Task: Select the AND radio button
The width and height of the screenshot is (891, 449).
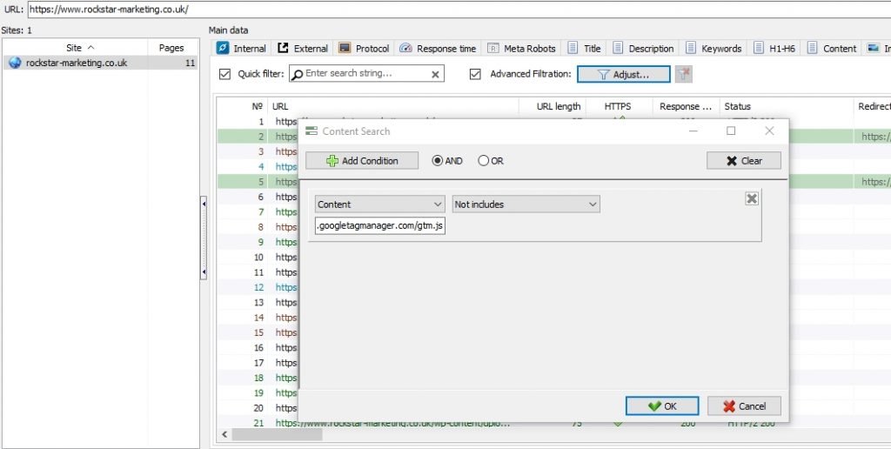Action: [x=438, y=161]
